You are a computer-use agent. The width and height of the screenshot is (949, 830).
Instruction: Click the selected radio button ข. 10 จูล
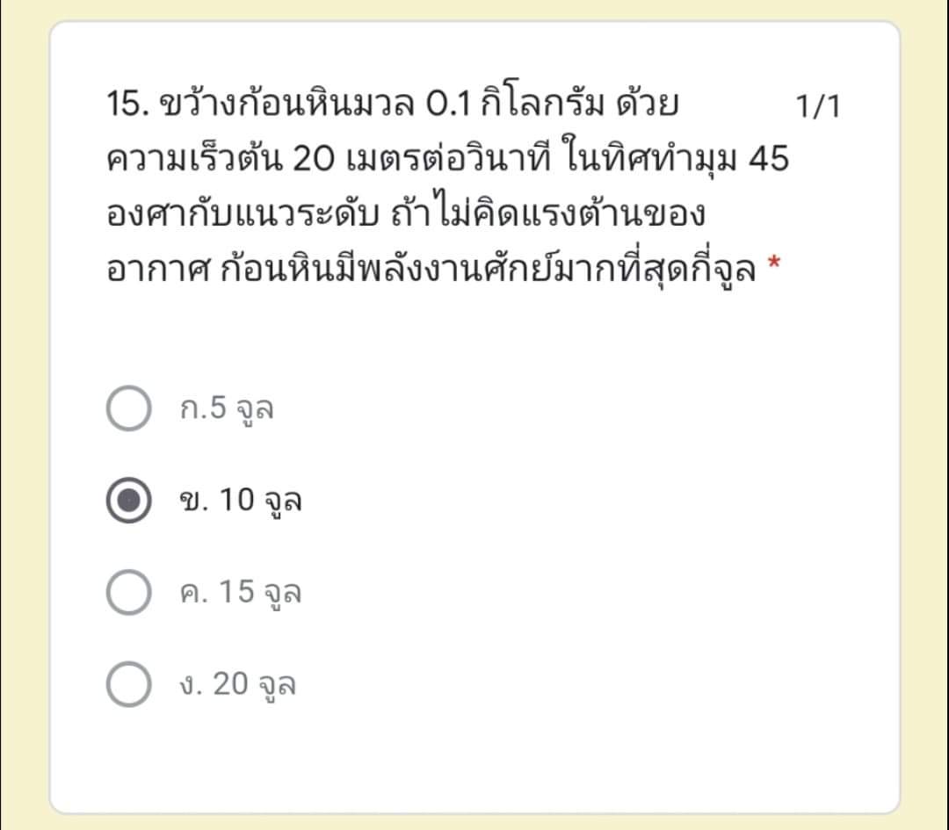tap(128, 501)
